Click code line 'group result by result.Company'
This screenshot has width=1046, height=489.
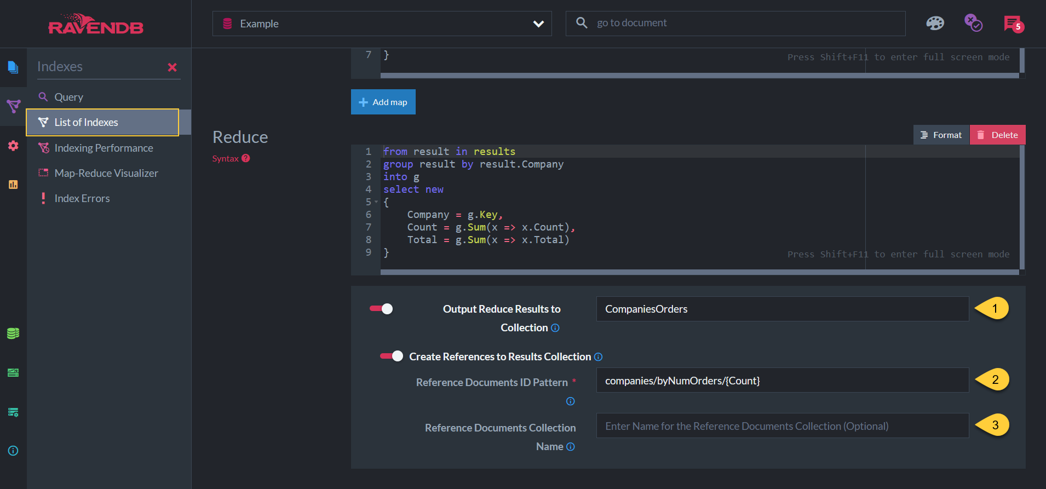(x=473, y=164)
